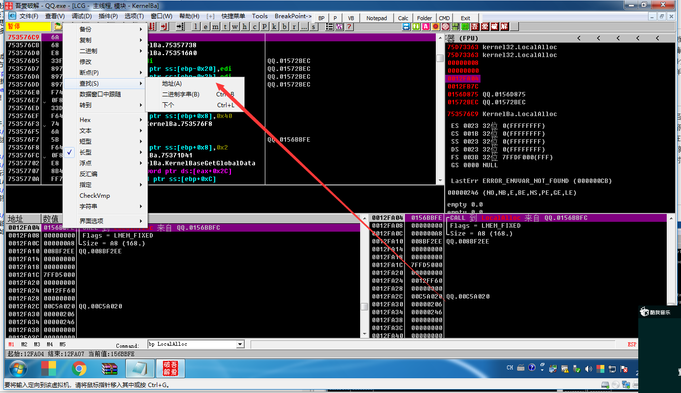Open executable modules 'e' toolbar button
Image resolution: width=681 pixels, height=393 pixels.
[205, 27]
